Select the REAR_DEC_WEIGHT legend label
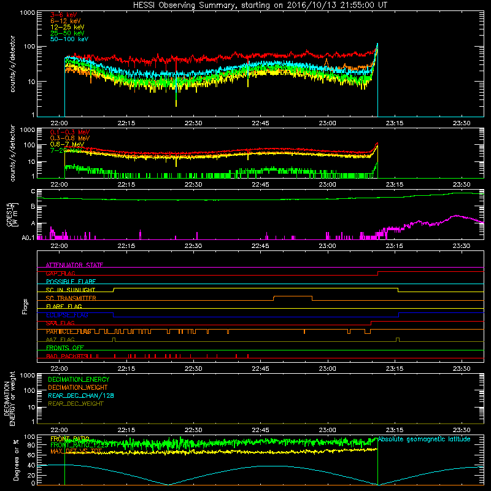This screenshot has height=491, width=491. click(x=75, y=404)
